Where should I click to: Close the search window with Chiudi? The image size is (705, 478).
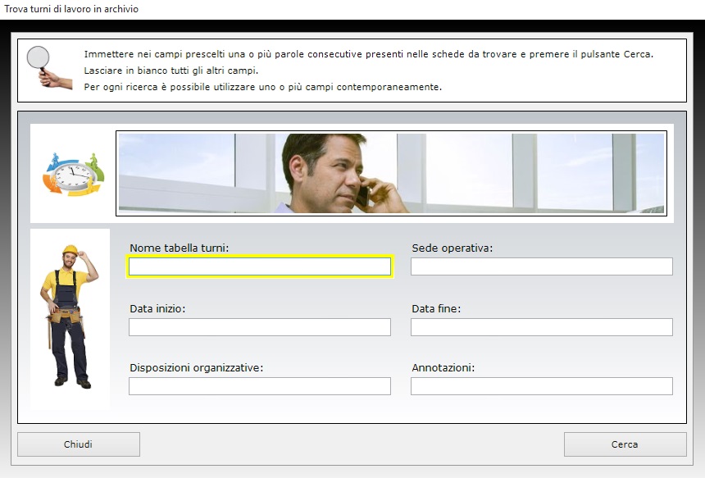click(x=79, y=444)
